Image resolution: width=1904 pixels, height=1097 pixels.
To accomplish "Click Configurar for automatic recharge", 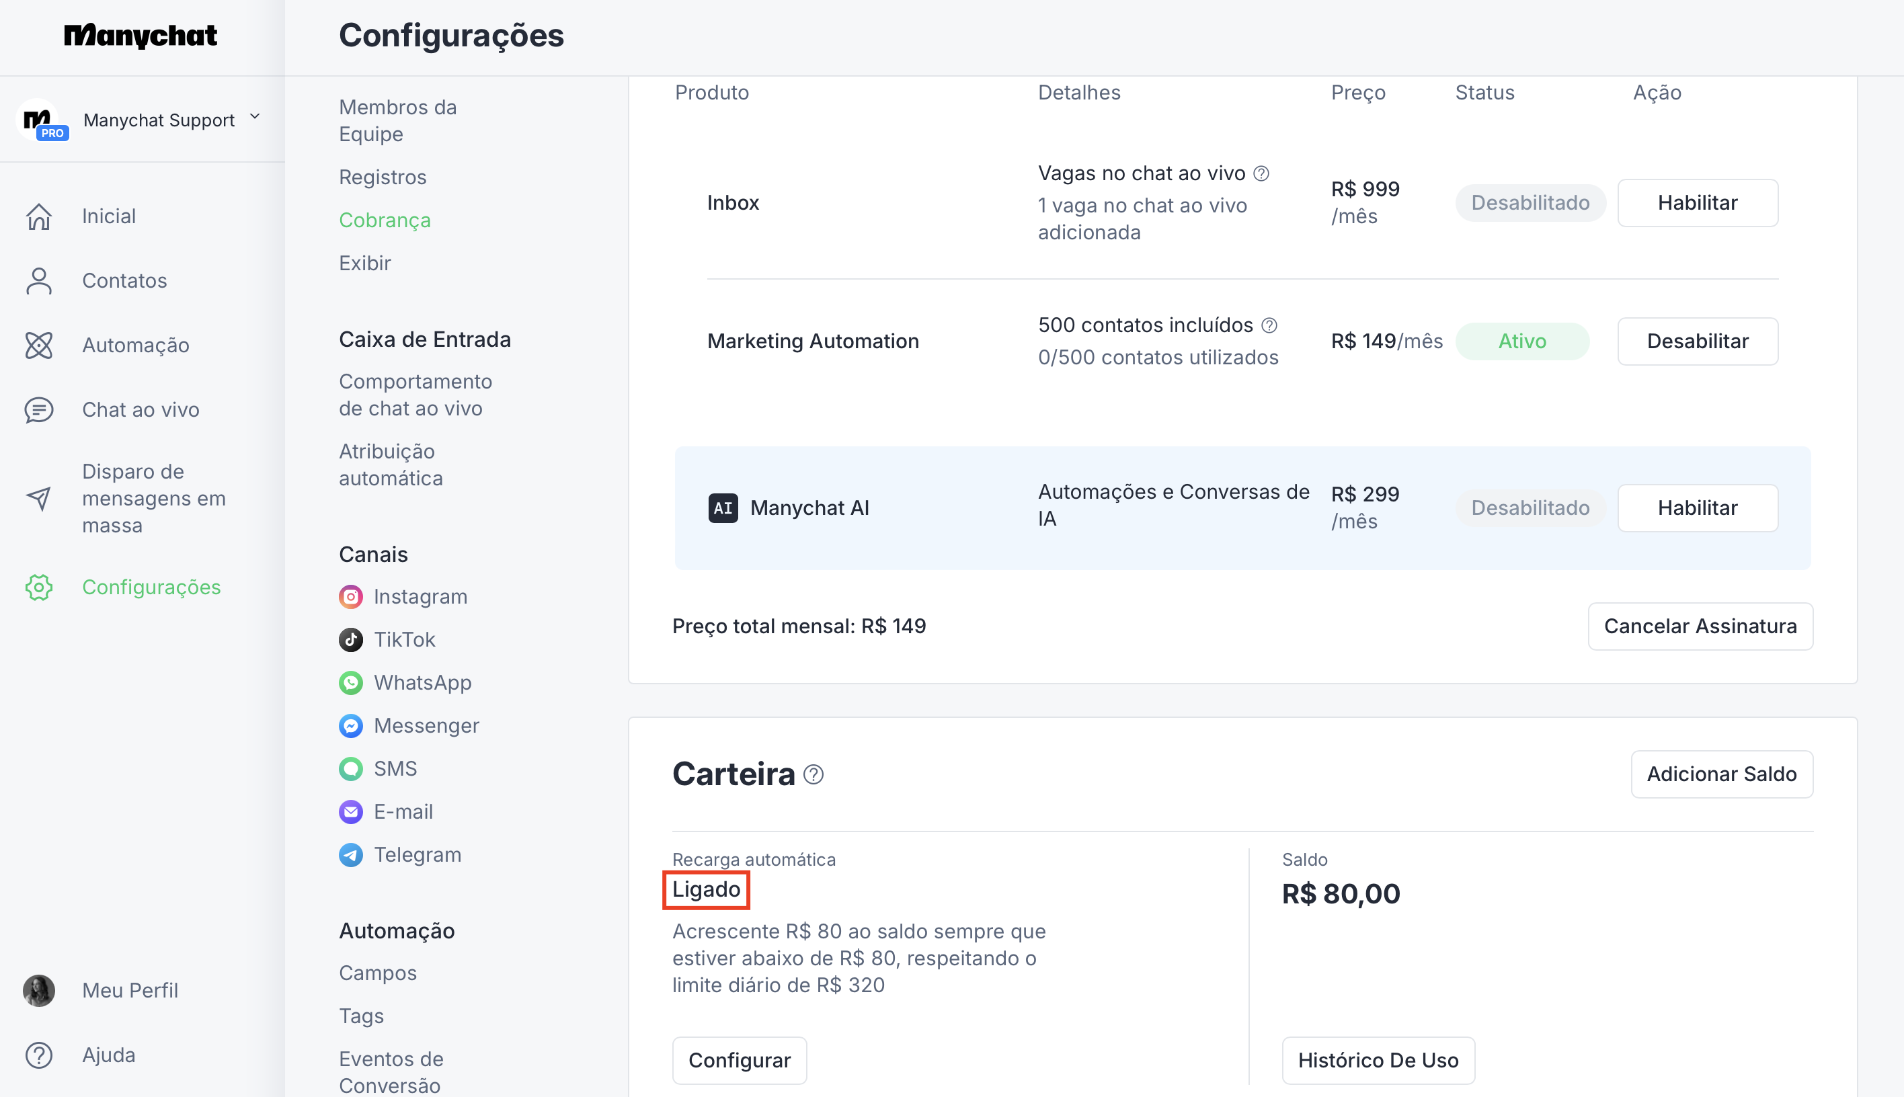I will [739, 1060].
